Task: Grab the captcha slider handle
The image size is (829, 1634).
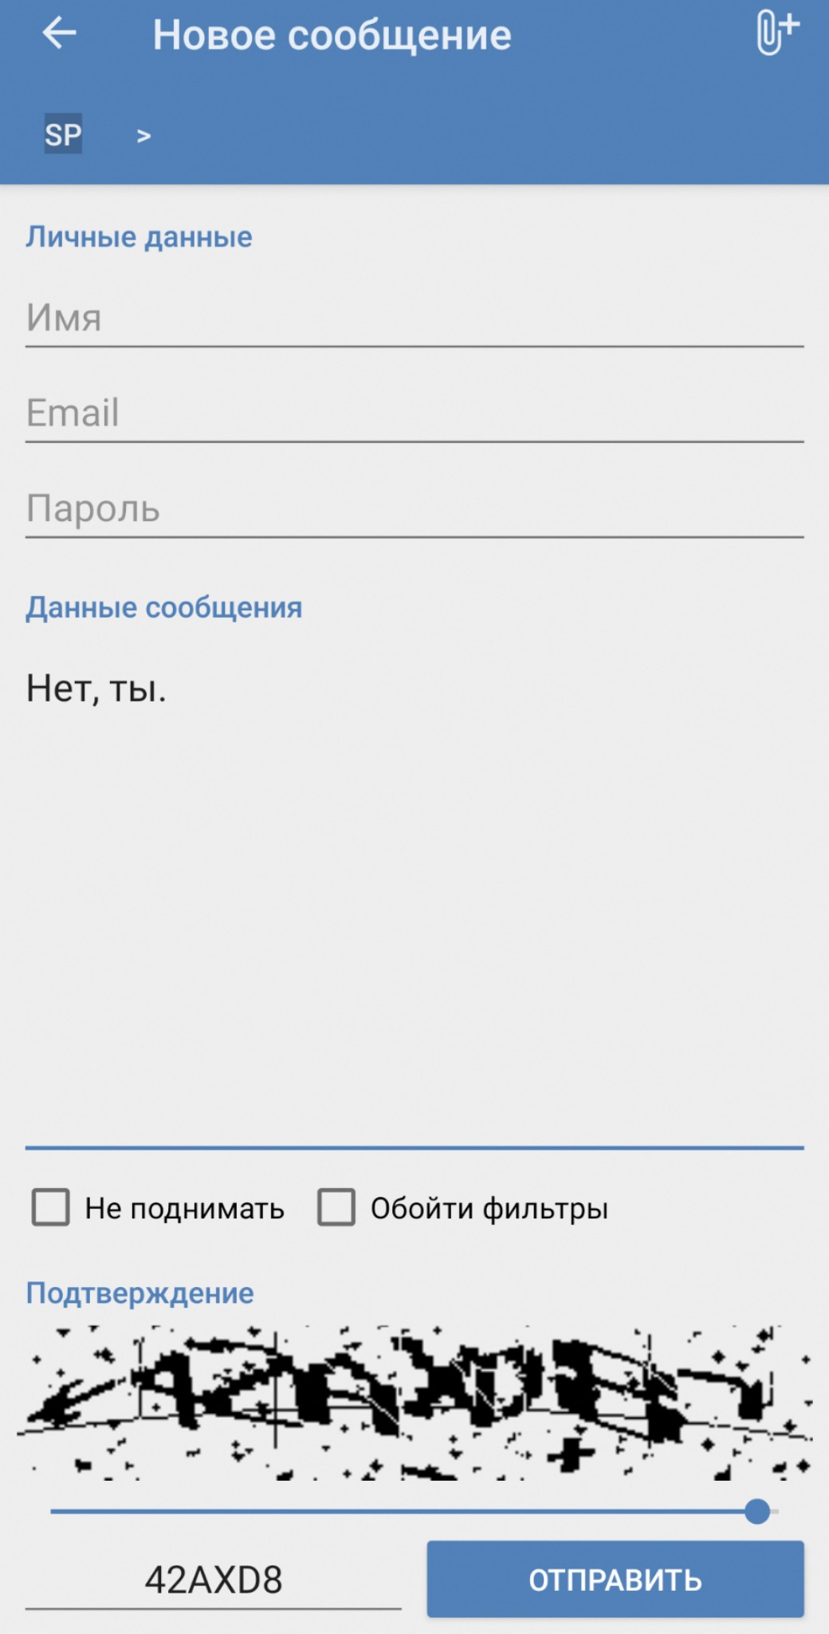Action: [757, 1511]
